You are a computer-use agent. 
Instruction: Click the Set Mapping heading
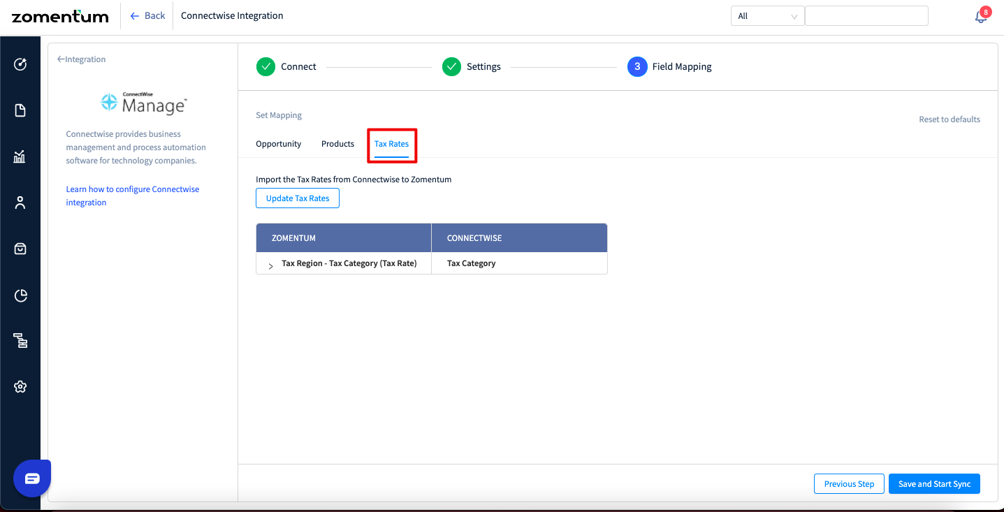[279, 115]
